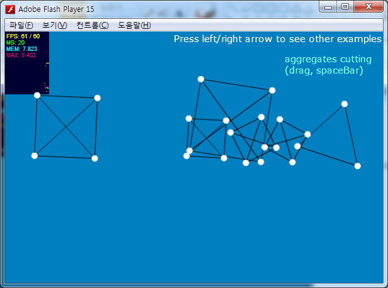388x288 pixels.
Task: Open the 도움말(H) menu
Action: coord(134,25)
